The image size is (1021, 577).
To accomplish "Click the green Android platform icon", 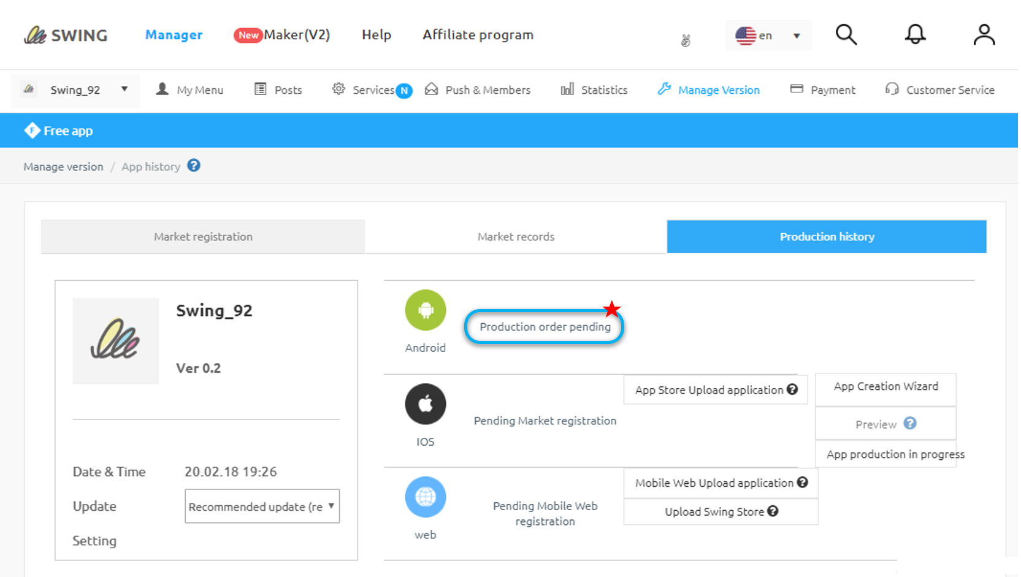I will click(425, 310).
